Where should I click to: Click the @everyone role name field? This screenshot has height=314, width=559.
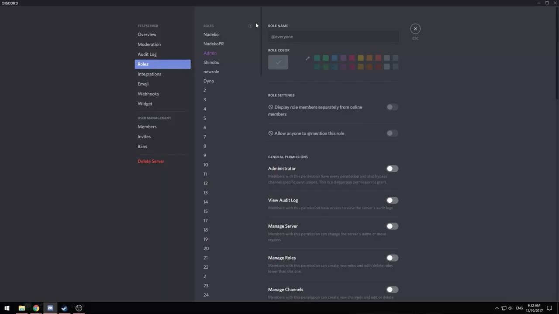[333, 37]
